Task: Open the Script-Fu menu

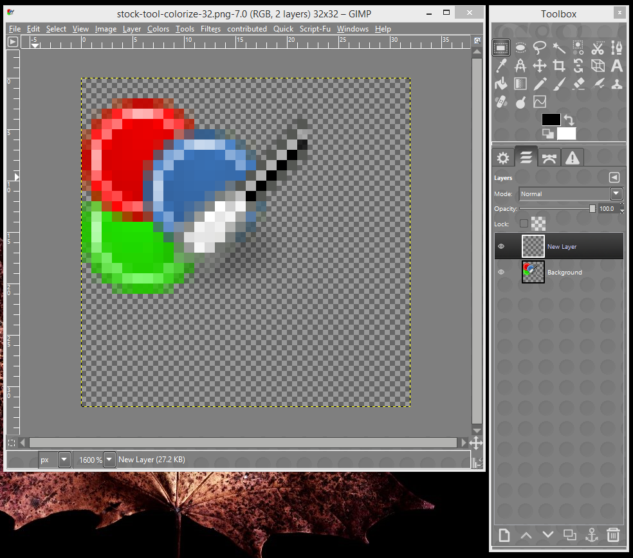Action: (315, 29)
